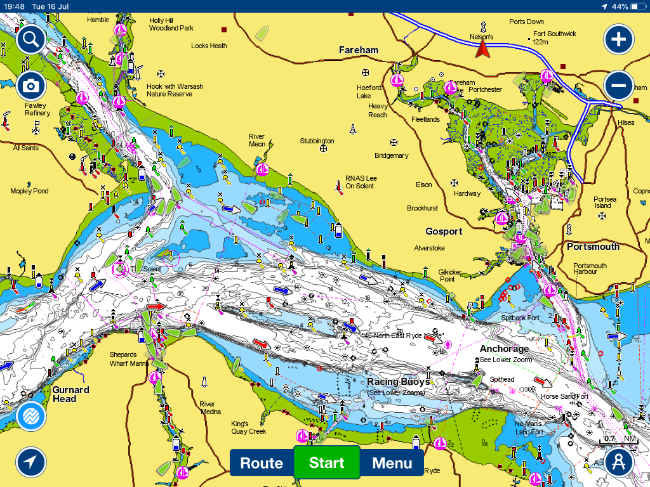Viewport: 650px width, 487px height.
Task: Activate the distance divider tool
Action: (x=618, y=462)
